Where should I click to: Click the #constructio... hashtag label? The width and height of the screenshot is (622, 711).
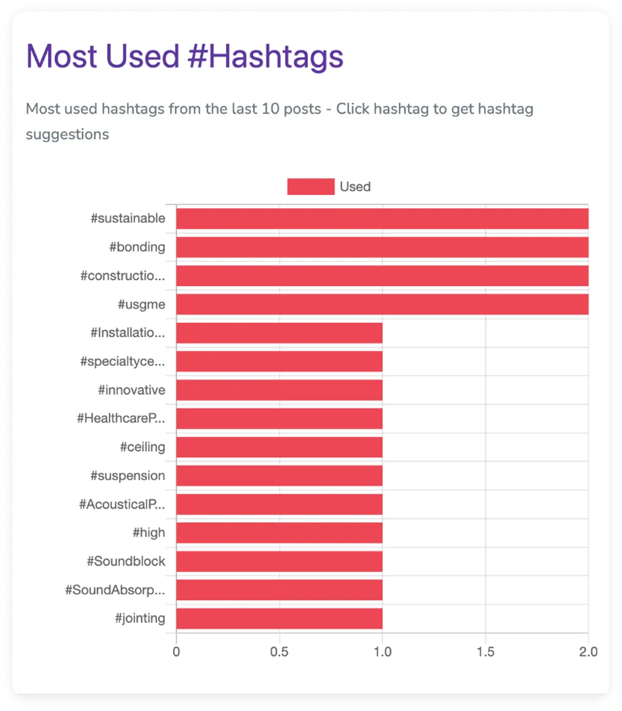123,275
